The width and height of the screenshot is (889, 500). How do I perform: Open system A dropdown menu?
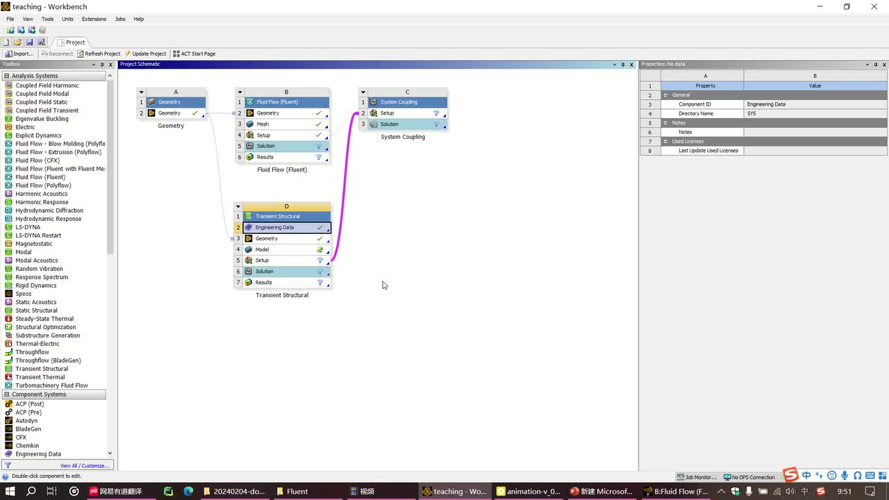[x=141, y=92]
